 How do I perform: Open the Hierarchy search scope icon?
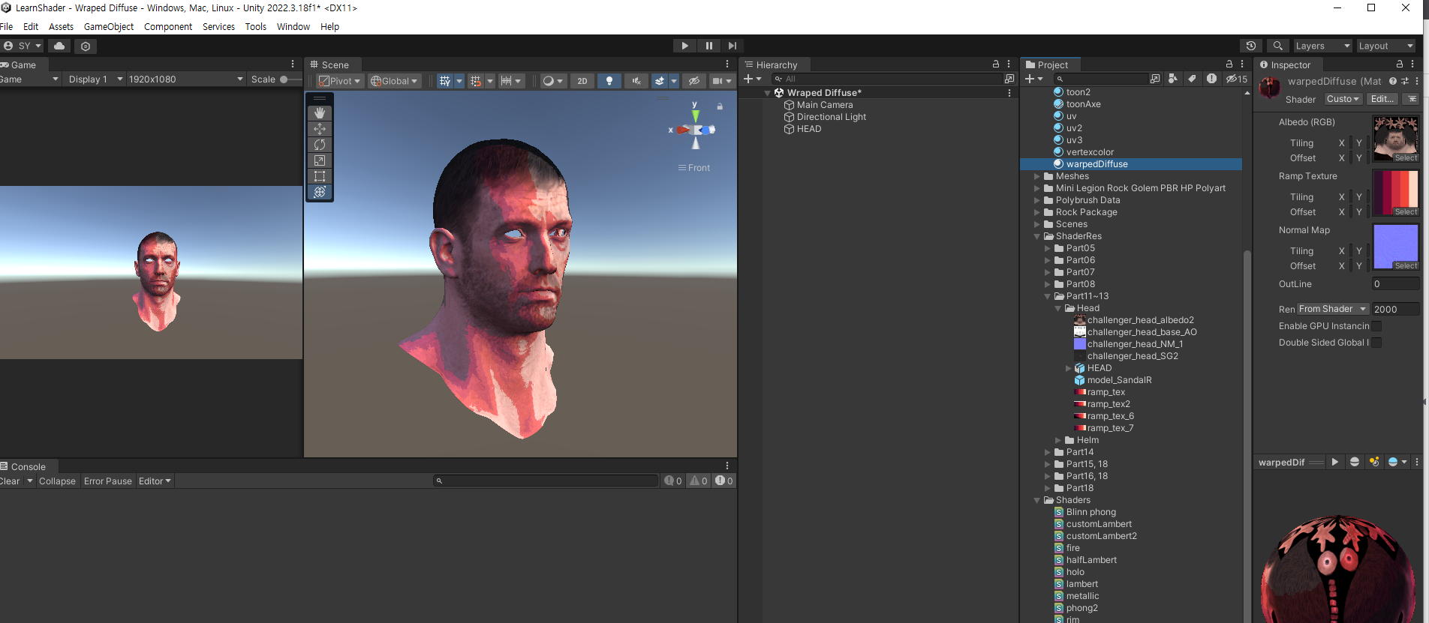pyautogui.click(x=1009, y=79)
